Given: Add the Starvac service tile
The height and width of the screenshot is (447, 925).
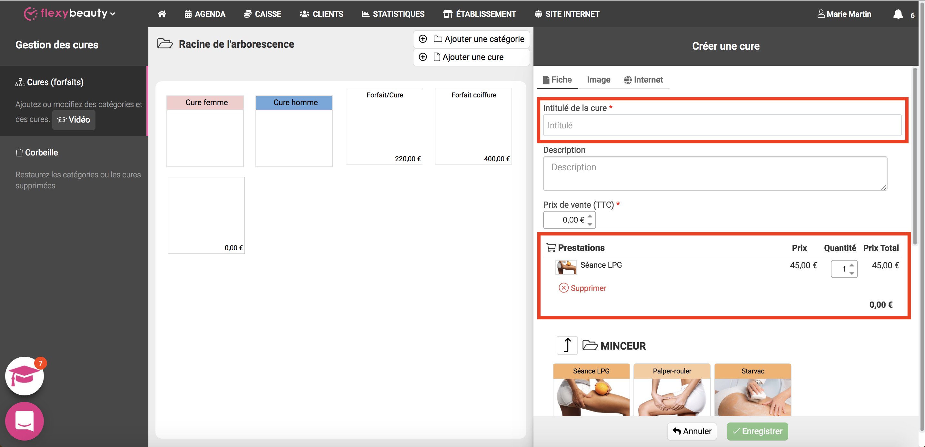Looking at the screenshot, I should pyautogui.click(x=753, y=390).
